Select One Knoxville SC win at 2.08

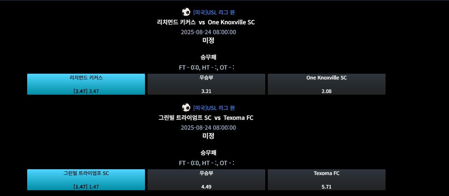326,84
